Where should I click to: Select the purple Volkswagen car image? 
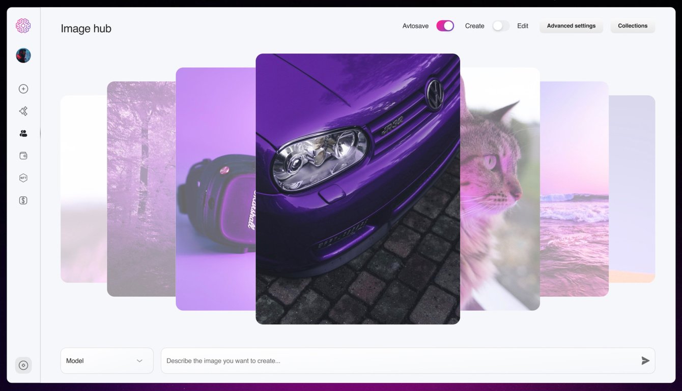(358, 189)
